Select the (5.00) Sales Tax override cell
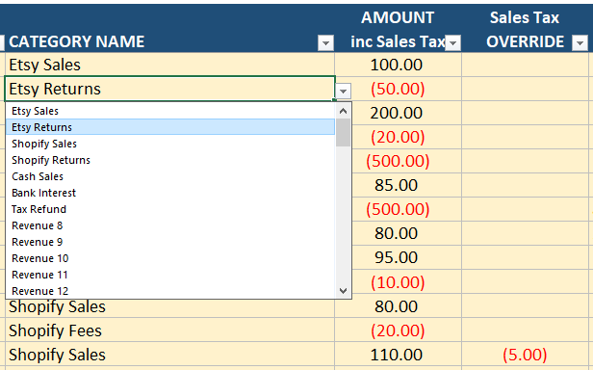The image size is (593, 370). click(525, 355)
